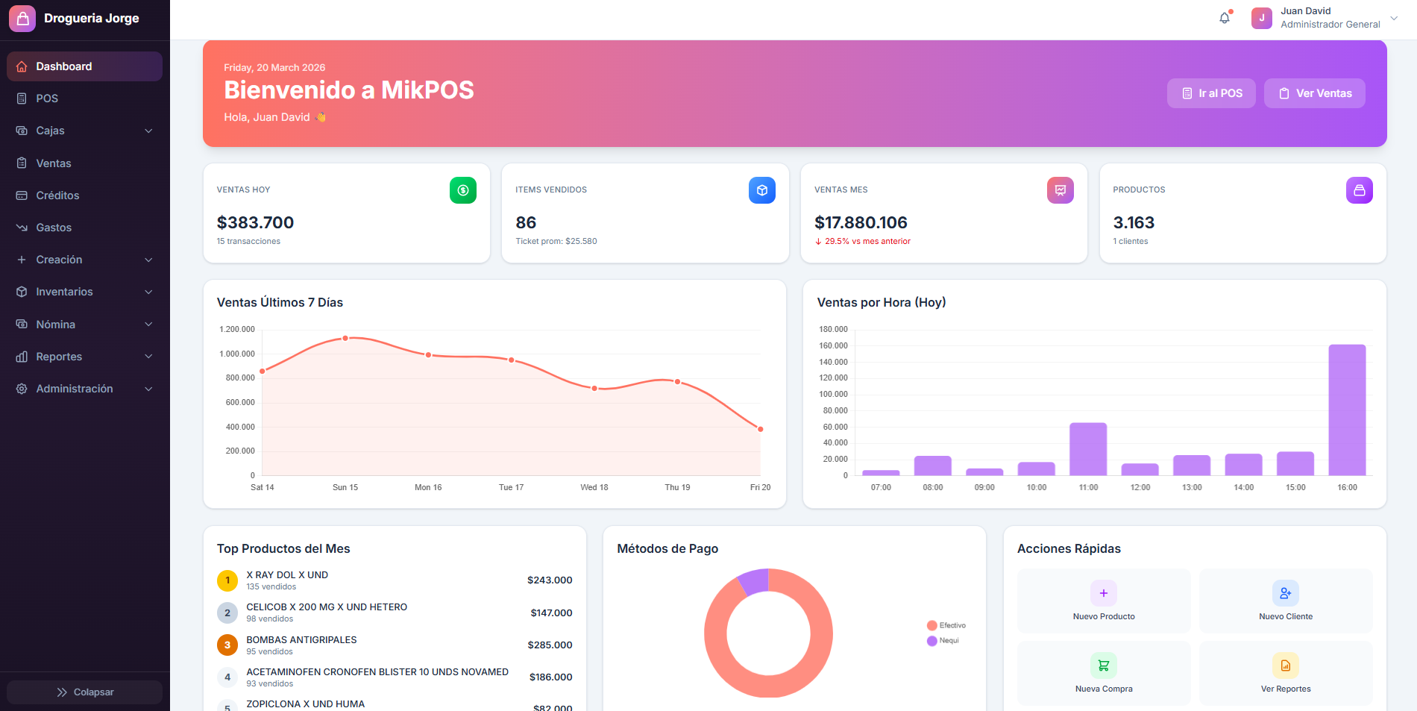1417x711 pixels.
Task: Select Dashboard in the sidebar
Action: [x=65, y=66]
